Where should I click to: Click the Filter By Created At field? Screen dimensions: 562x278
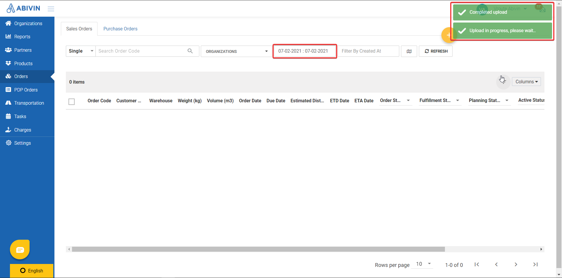tap(368, 51)
